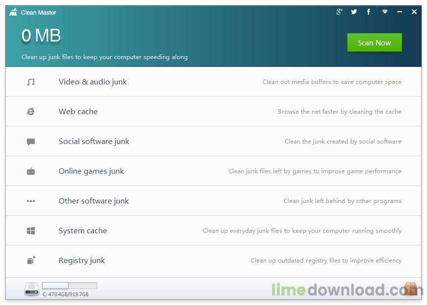The image size is (427, 305).
Task: Click 'Browse the net faster' description
Action: [x=339, y=112]
